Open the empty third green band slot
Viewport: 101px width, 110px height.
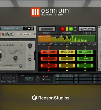pos(85,65)
